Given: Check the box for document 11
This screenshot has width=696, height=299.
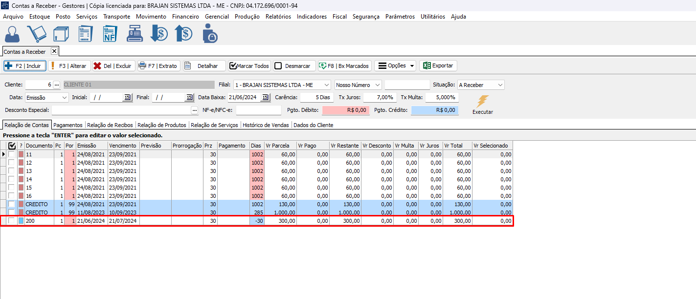Looking at the screenshot, I should 11,154.
